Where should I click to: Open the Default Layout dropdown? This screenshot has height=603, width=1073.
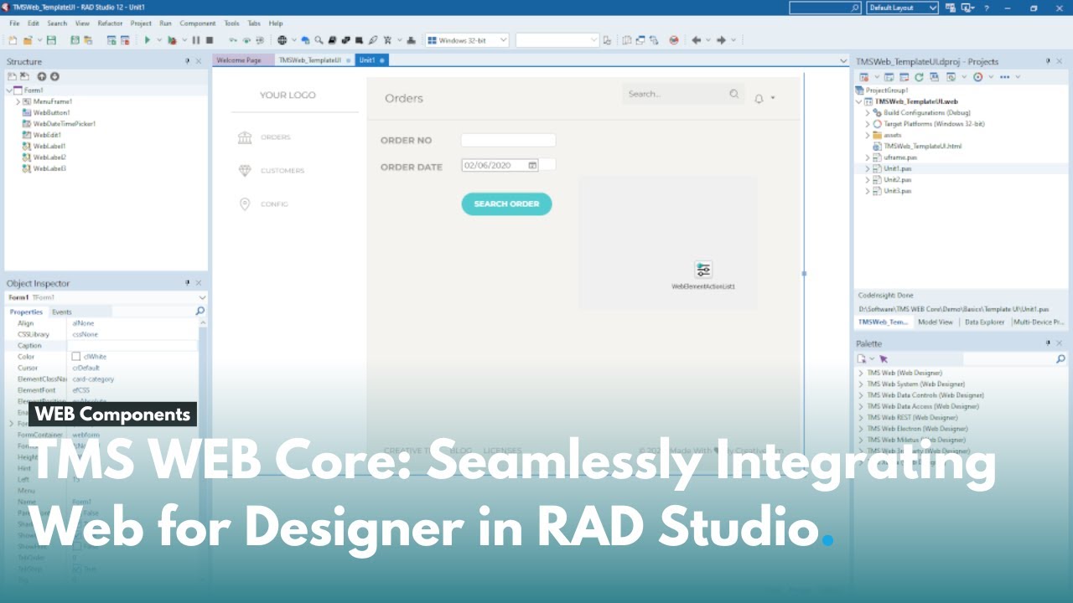coord(902,8)
